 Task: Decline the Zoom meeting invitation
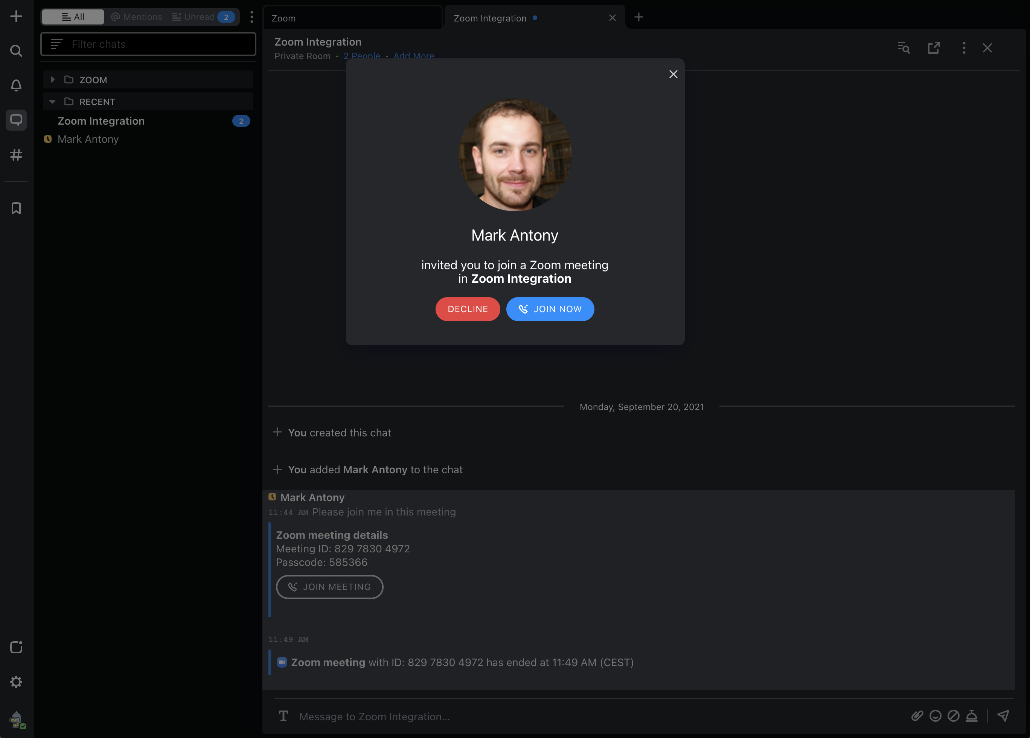(x=468, y=309)
